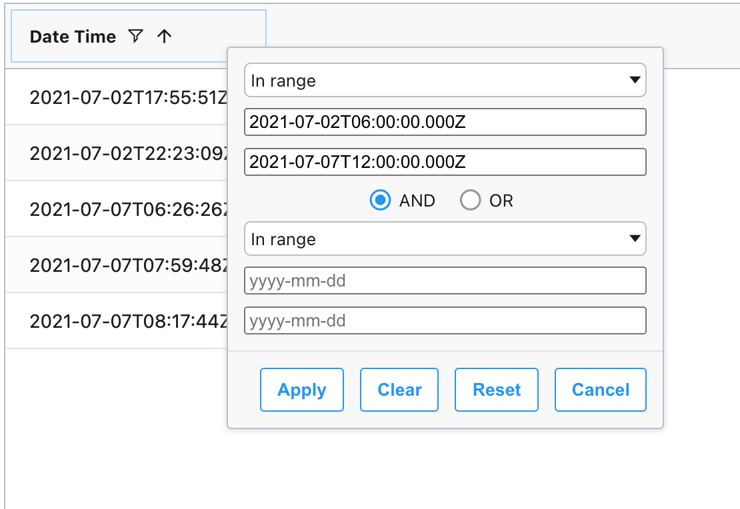Click the ascending sort arrow on Date Time
This screenshot has height=509, width=740.
164,37
